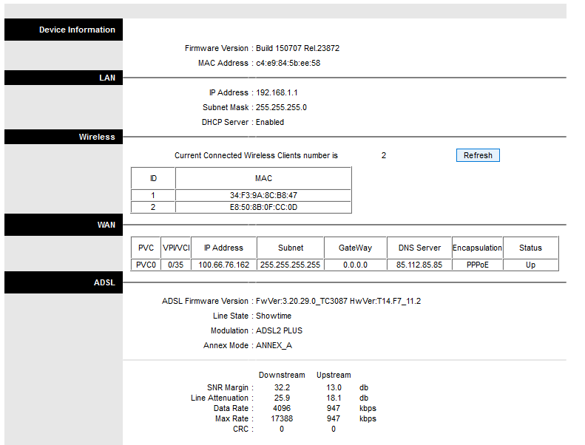Click the VPI/VCI value 0/35
The width and height of the screenshot is (585, 445).
click(176, 265)
